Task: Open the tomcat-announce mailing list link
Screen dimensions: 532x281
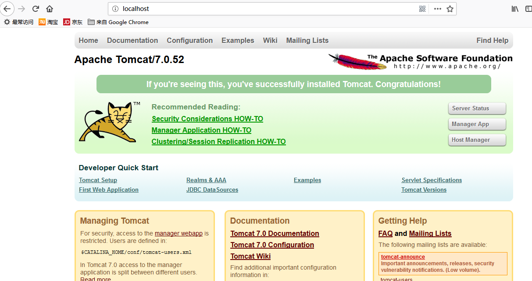Action: coord(403,257)
